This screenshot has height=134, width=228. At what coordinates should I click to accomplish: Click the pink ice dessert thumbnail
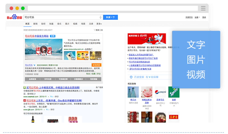[x=147, y=92]
